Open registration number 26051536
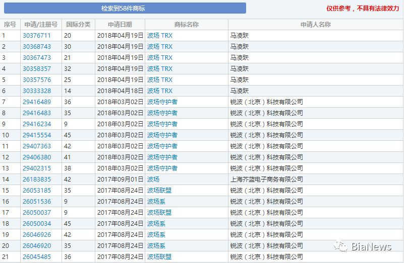Image resolution: width=404 pixels, height=263 pixels. (x=37, y=201)
